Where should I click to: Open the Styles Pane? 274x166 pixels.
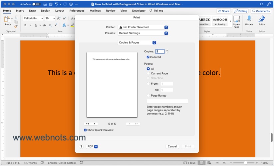tap(236, 21)
